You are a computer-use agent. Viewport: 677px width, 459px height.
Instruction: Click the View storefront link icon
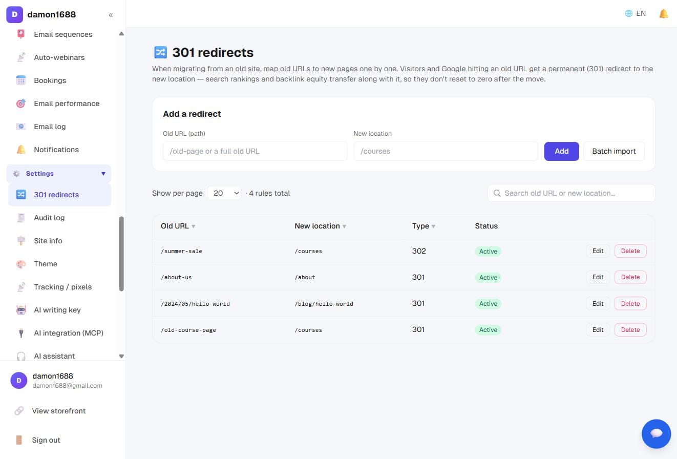[19, 411]
